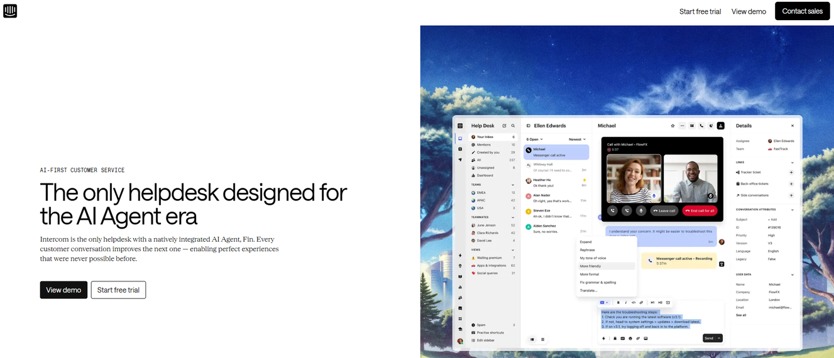834x358 pixels.
Task: Open Dashboard in the sidebar
Action: (x=493, y=175)
